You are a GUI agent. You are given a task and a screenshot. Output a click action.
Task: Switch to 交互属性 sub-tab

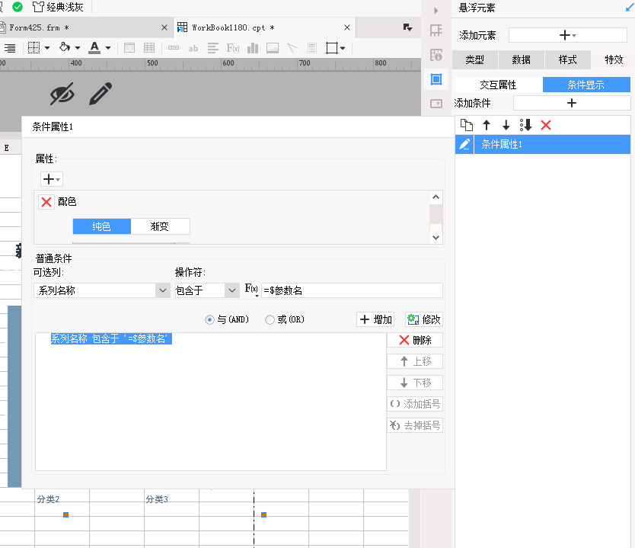(499, 85)
